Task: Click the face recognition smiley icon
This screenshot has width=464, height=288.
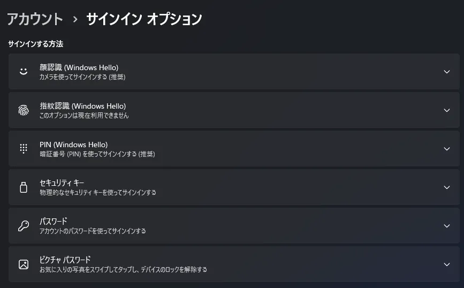Action: click(23, 71)
